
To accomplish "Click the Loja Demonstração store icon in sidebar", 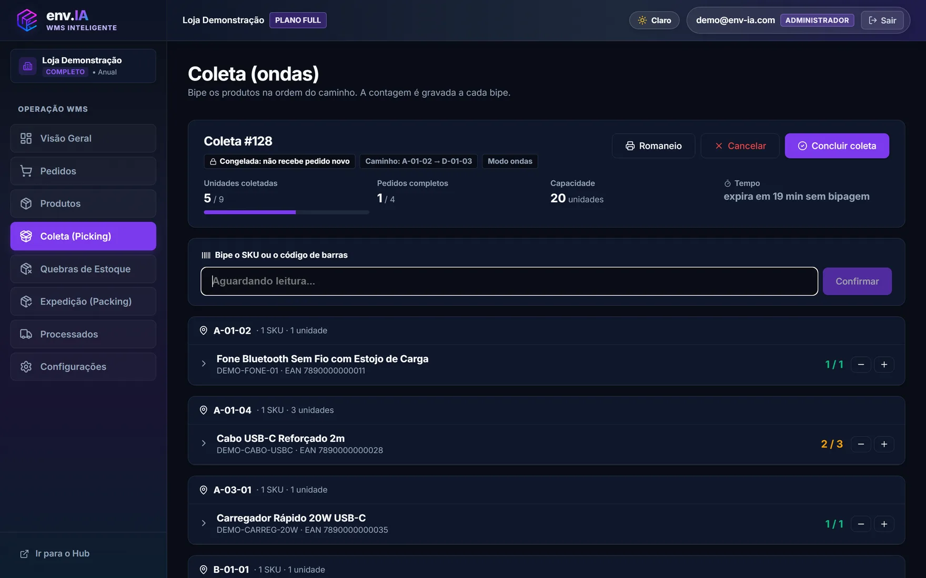I will [x=28, y=66].
